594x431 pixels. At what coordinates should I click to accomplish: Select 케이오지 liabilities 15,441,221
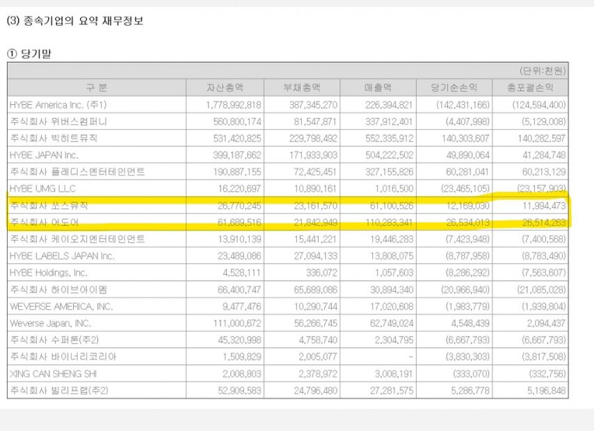pyautogui.click(x=315, y=239)
